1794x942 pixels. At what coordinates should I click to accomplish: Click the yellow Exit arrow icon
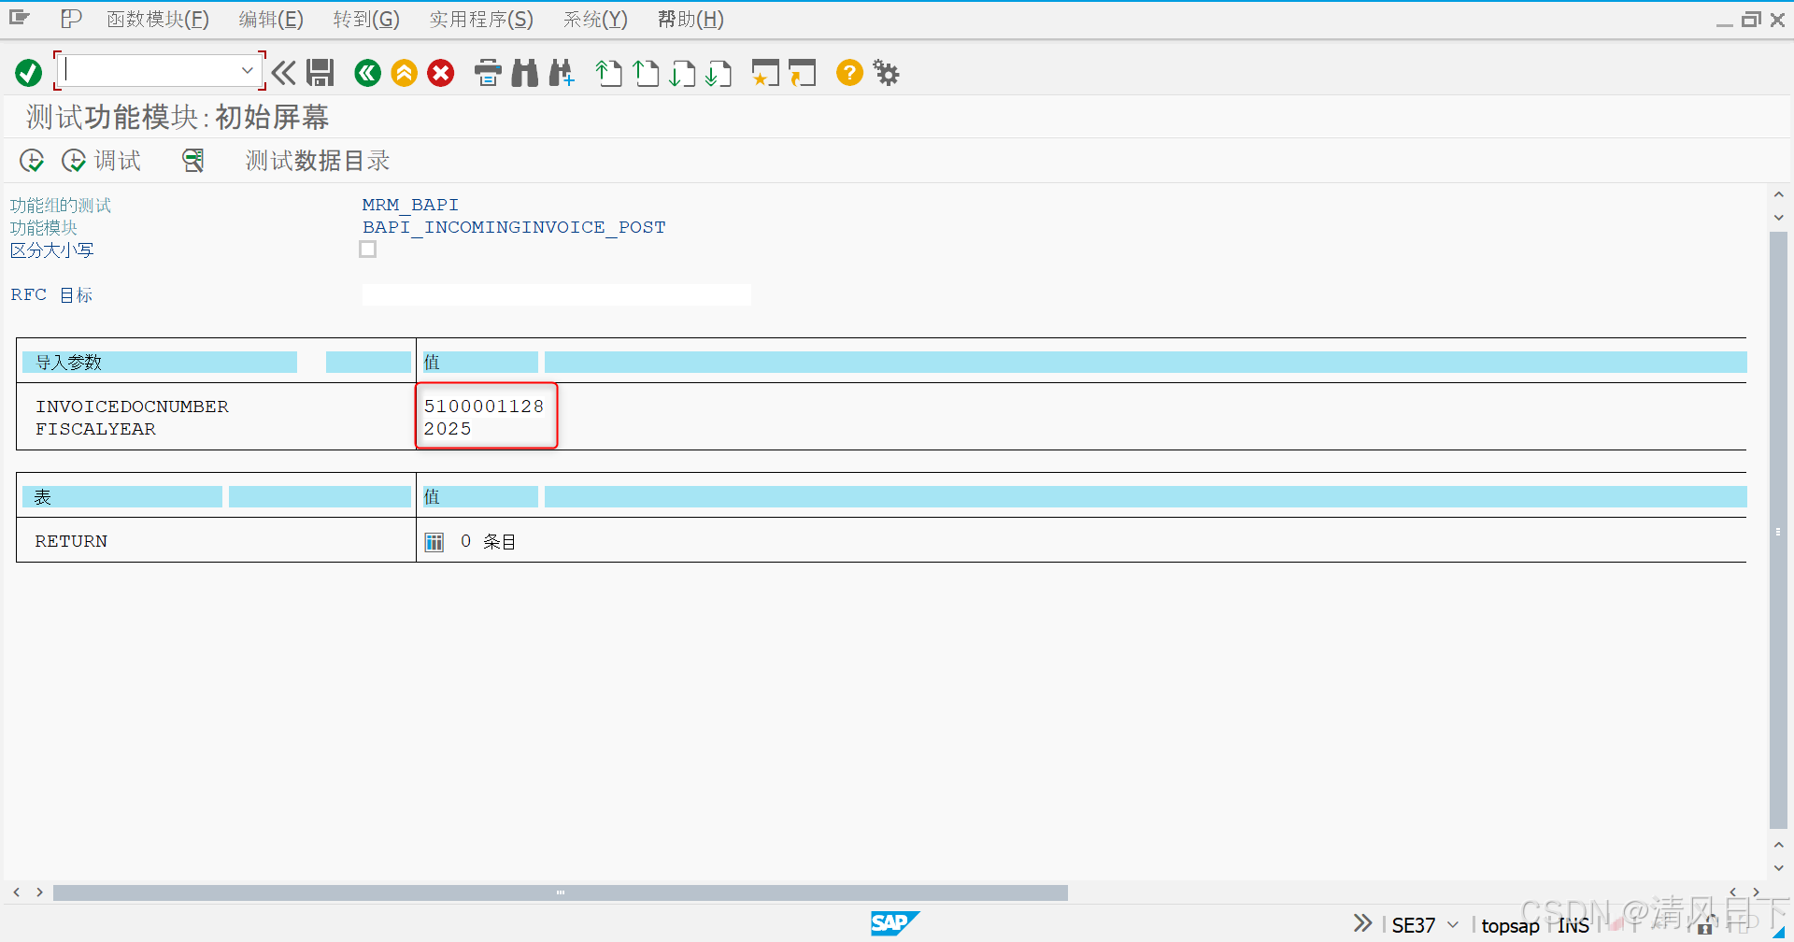click(403, 72)
